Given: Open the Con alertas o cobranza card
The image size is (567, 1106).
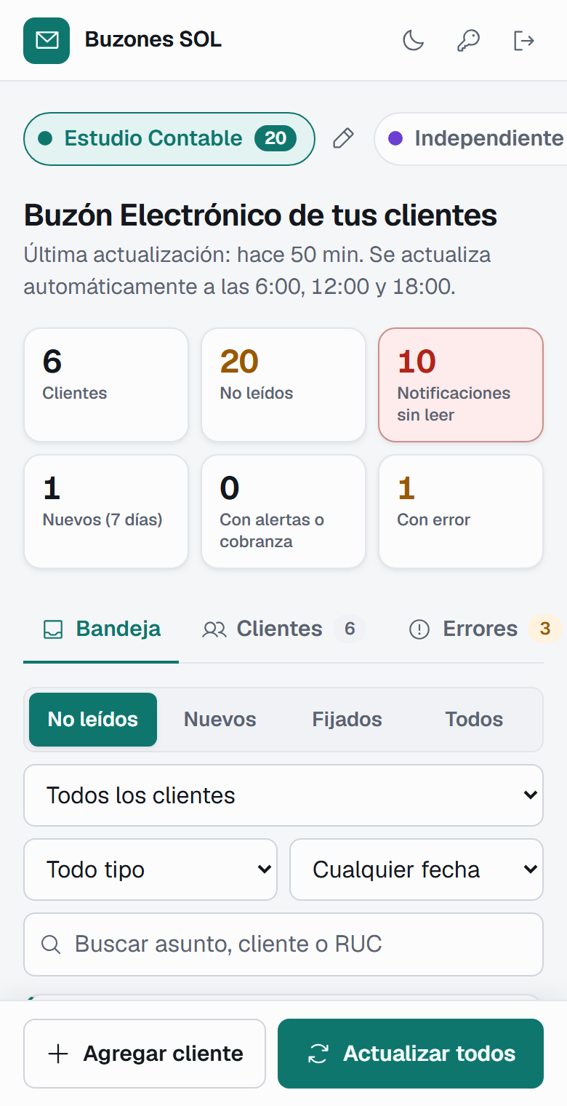Looking at the screenshot, I should coord(283,512).
